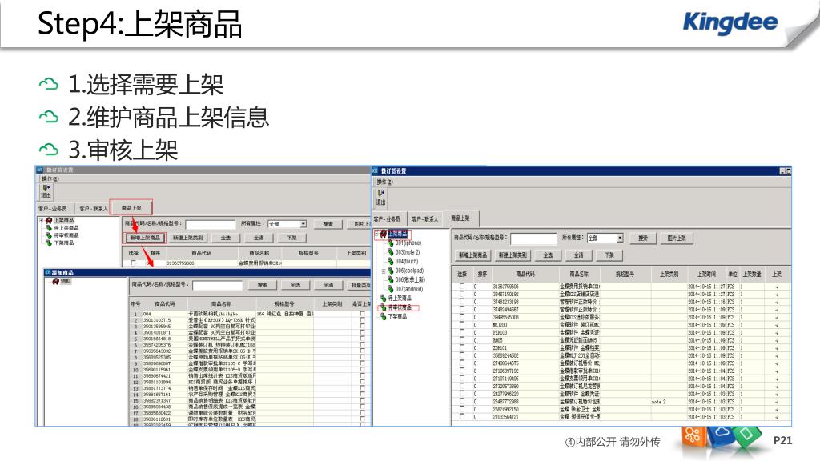Screen dimensions: 820x461
Task: Click 图片上架 button in active 微订货设置 window
Action: click(677, 238)
